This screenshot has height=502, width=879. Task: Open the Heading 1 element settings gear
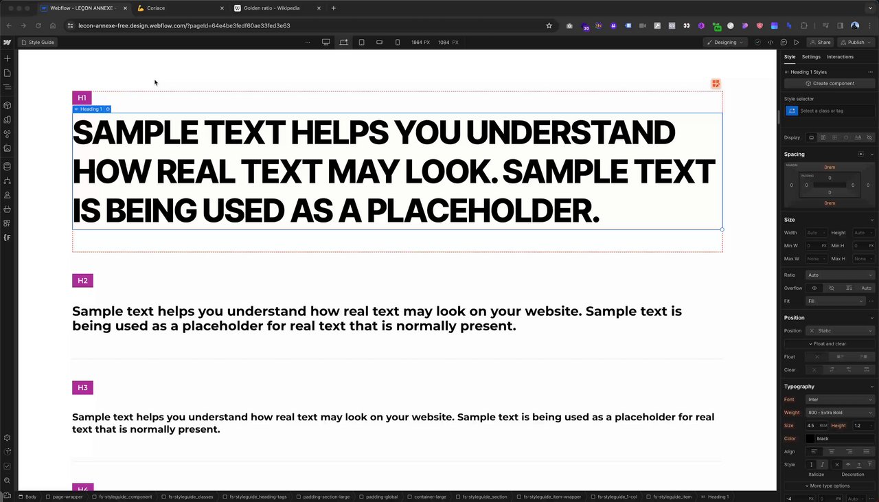[x=108, y=109]
